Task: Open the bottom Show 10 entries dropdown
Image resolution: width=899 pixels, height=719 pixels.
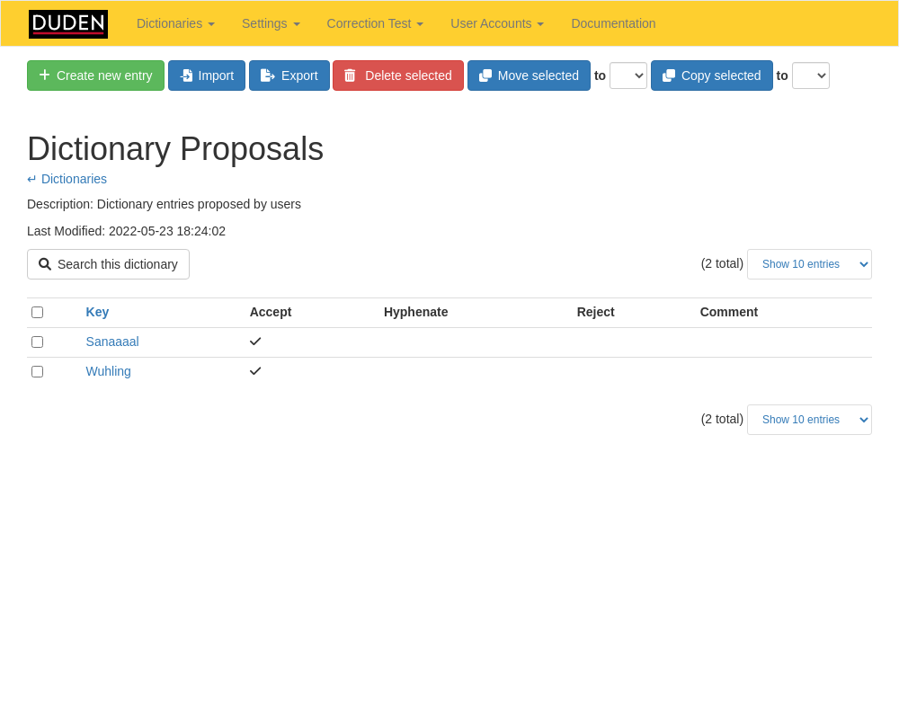Action: coord(809,420)
